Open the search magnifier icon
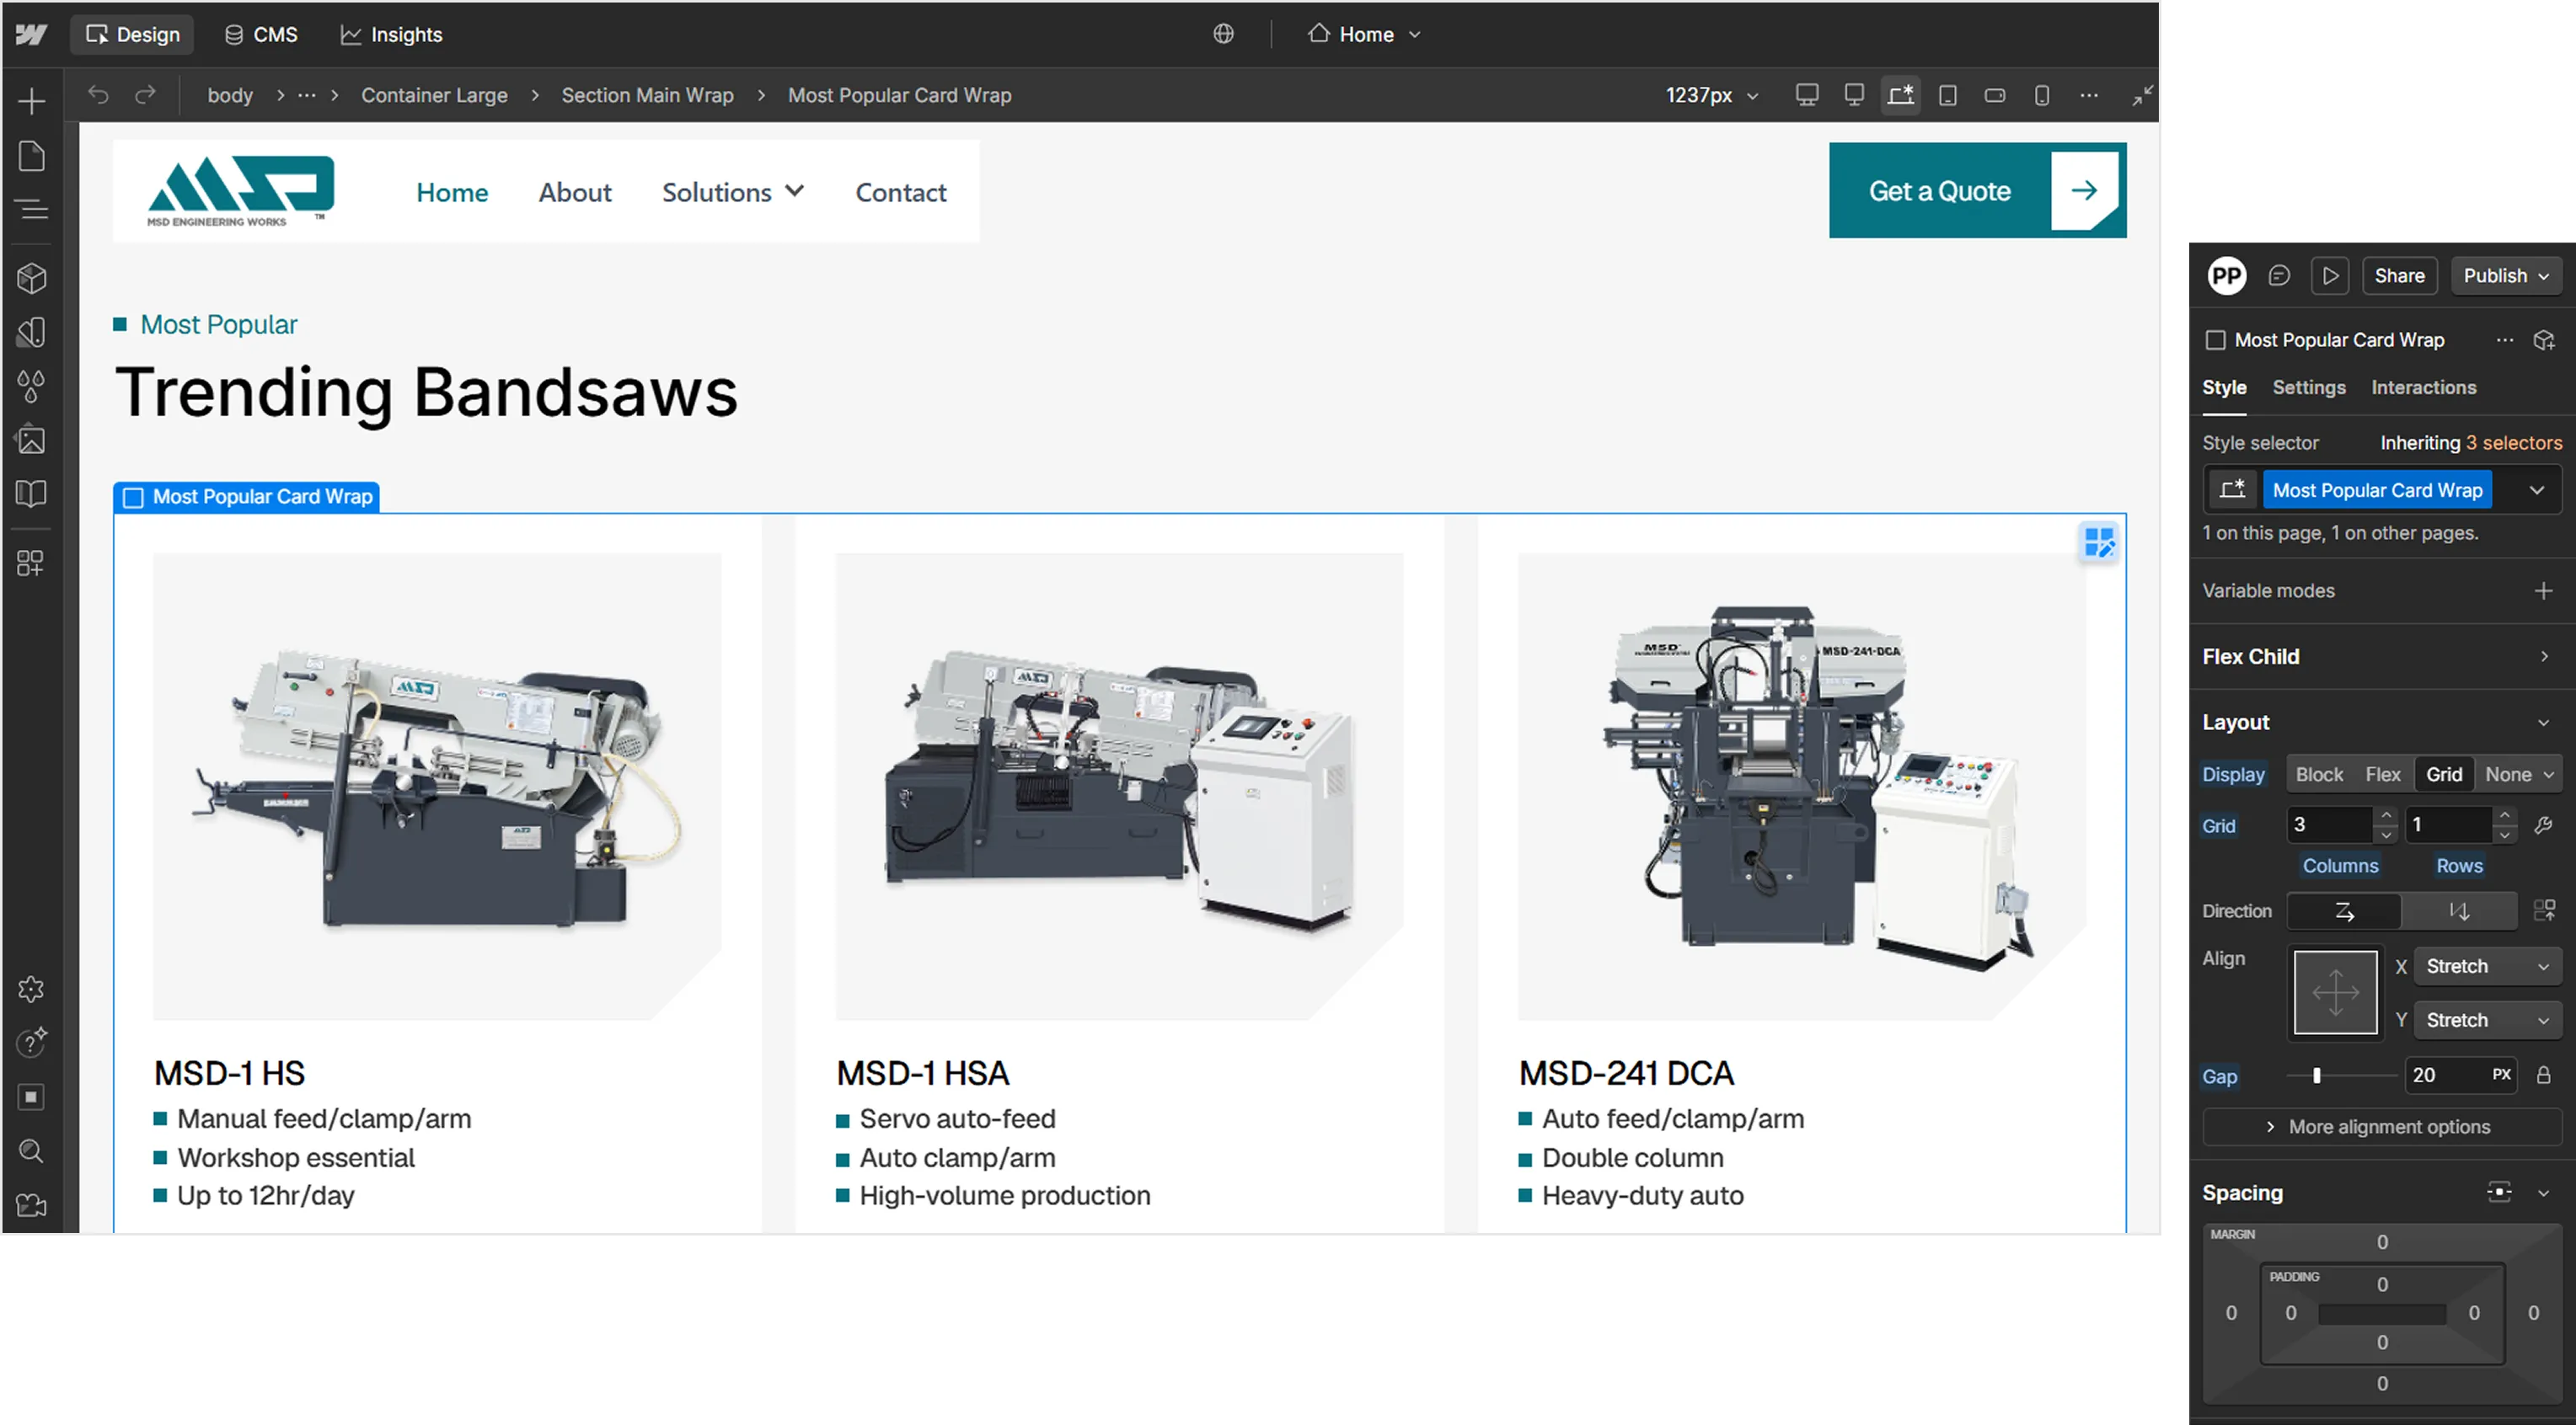2576x1425 pixels. click(x=31, y=1151)
